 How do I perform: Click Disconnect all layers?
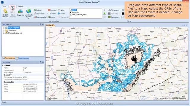click(40, 17)
